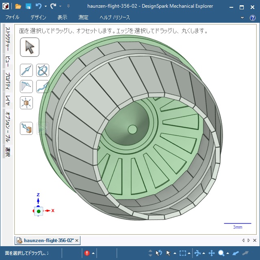This screenshot has width=260, height=260.
Task: Switch to the デザイン tab
Action: (38, 17)
